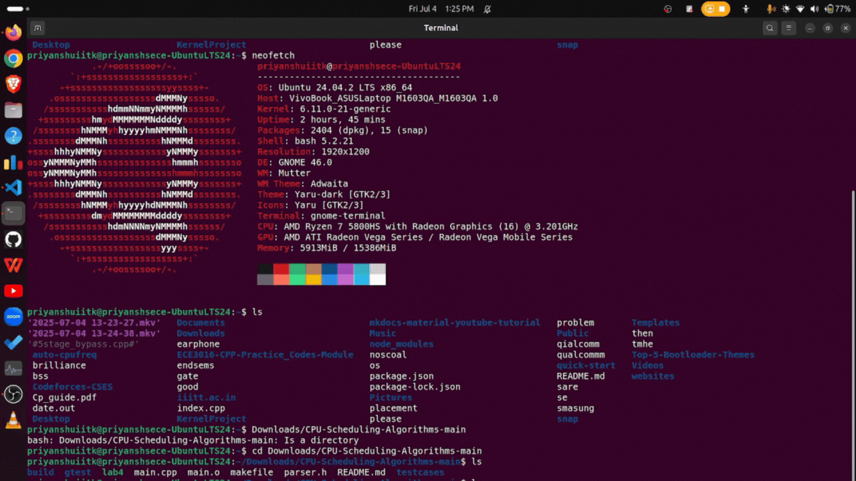Viewport: 856px width, 481px height.
Task: Open YouTube app from the dock
Action: tap(13, 291)
